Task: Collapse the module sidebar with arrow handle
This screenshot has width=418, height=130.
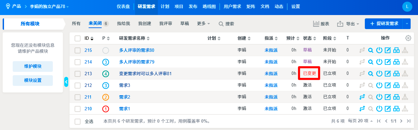Action: pos(66,82)
